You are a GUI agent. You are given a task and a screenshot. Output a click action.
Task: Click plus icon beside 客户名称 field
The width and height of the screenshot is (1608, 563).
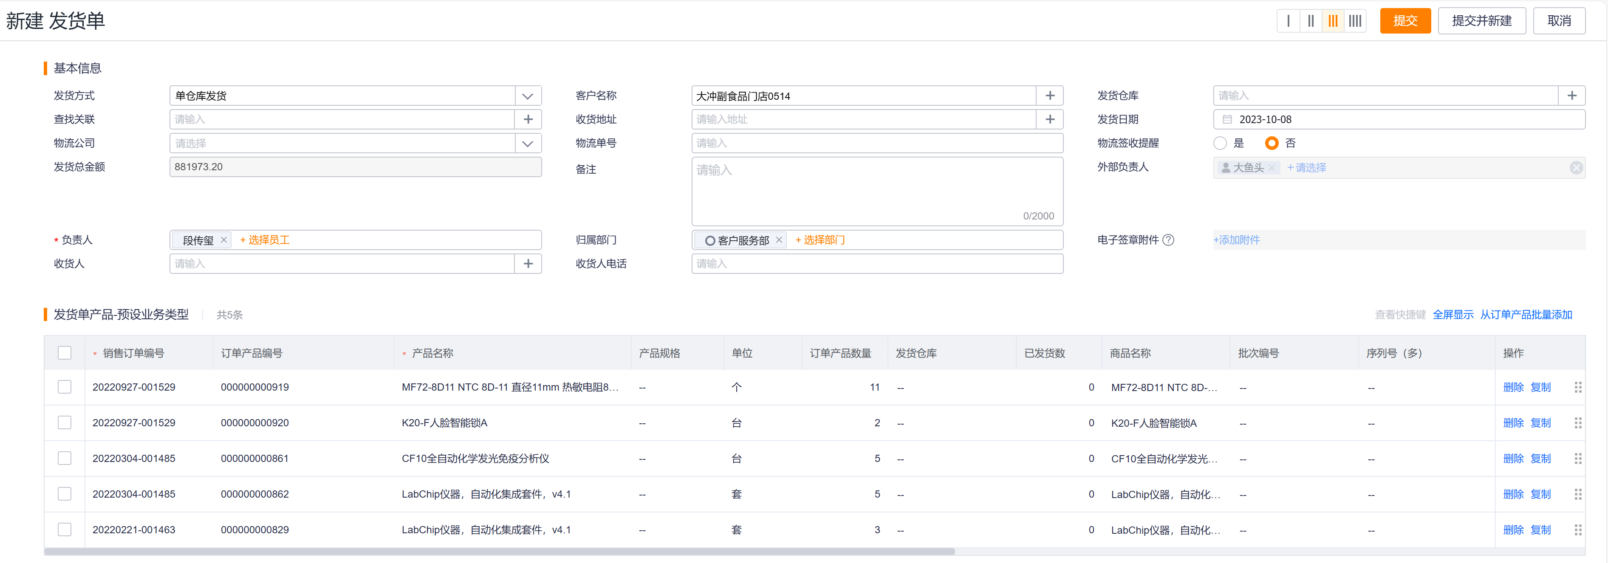point(1050,96)
